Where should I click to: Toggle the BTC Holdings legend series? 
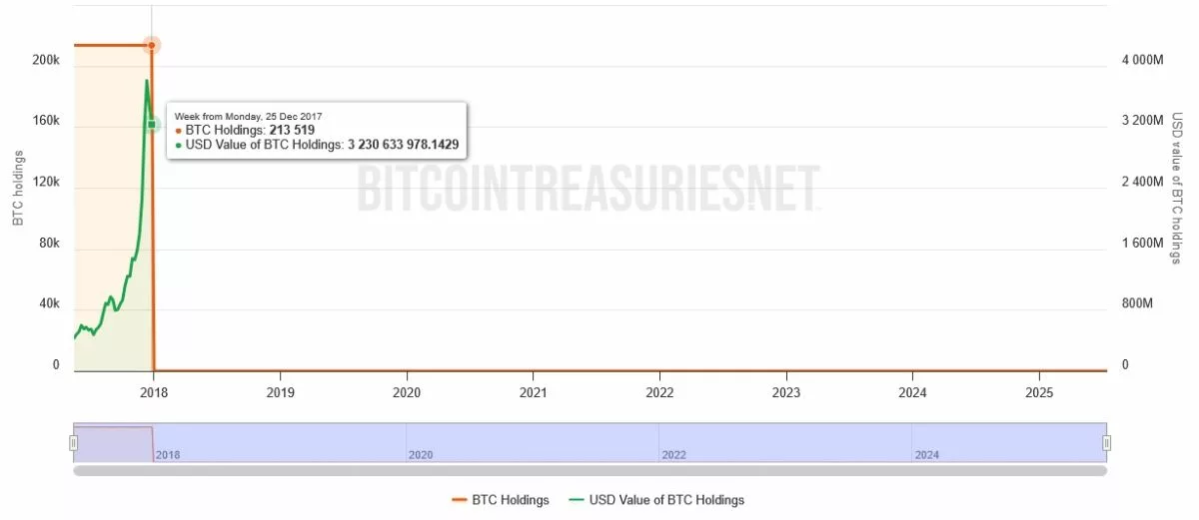500,500
